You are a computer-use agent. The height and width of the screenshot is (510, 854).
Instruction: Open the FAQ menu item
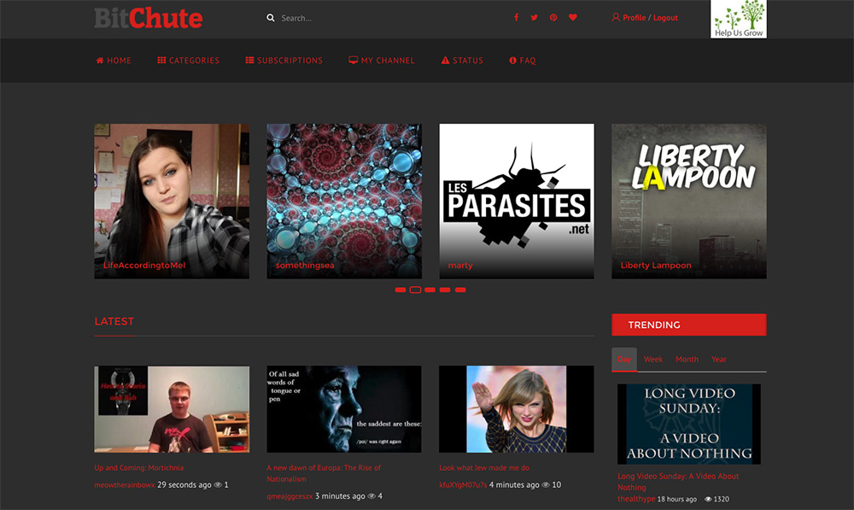click(x=523, y=61)
